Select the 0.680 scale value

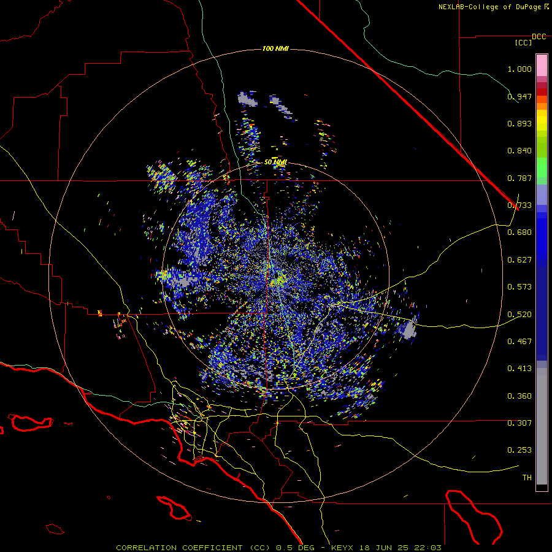pos(519,232)
